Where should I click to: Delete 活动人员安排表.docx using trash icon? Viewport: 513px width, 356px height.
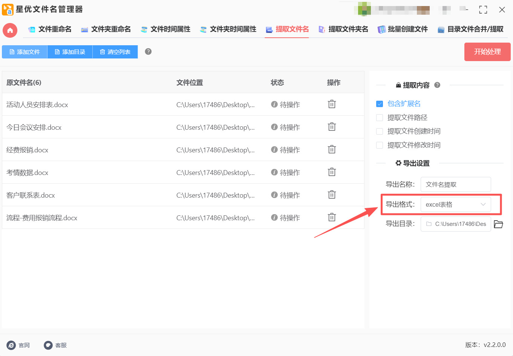point(332,104)
